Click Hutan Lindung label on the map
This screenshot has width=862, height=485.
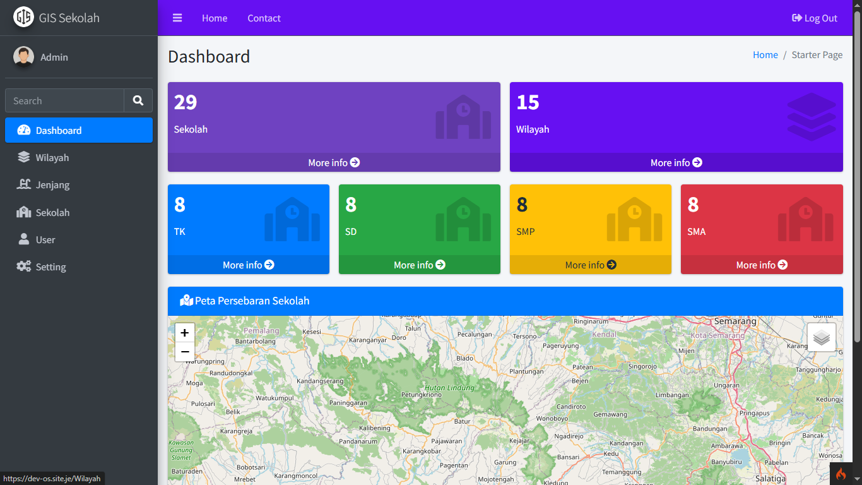point(449,387)
